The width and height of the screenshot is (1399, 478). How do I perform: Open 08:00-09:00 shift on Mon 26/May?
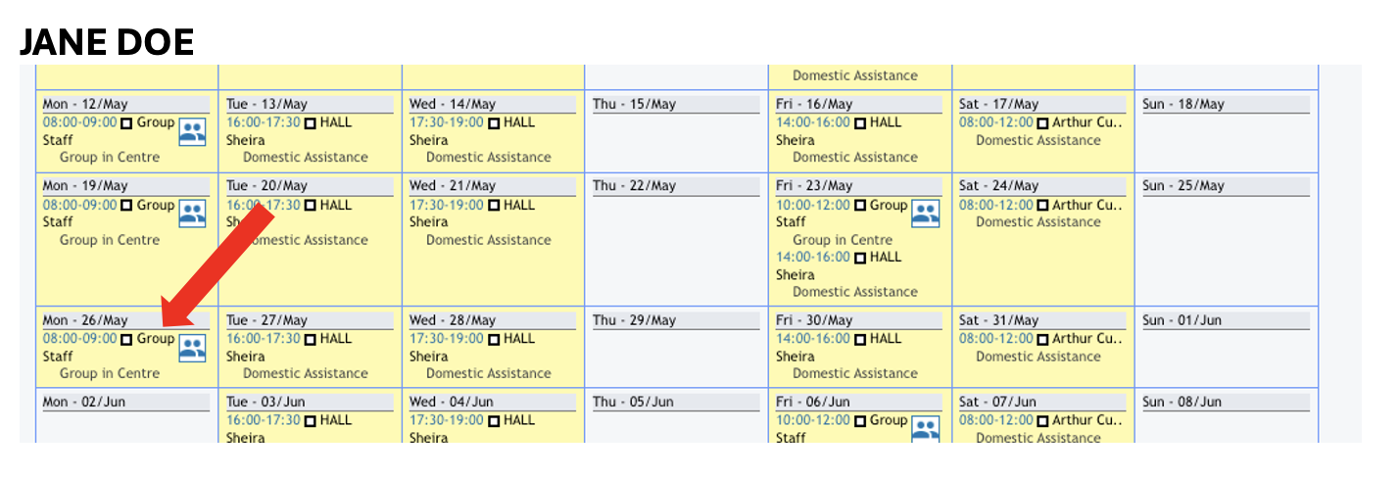point(79,339)
